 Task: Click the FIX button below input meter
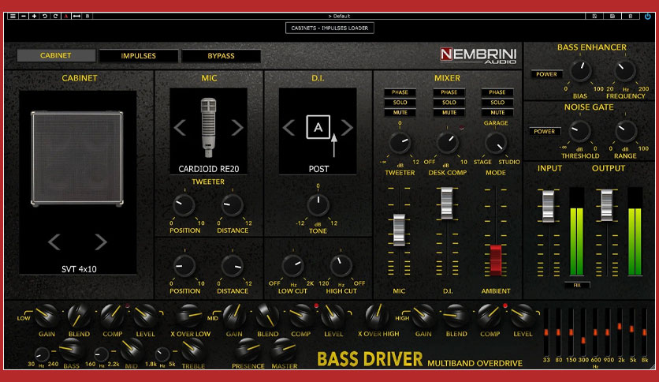577,285
